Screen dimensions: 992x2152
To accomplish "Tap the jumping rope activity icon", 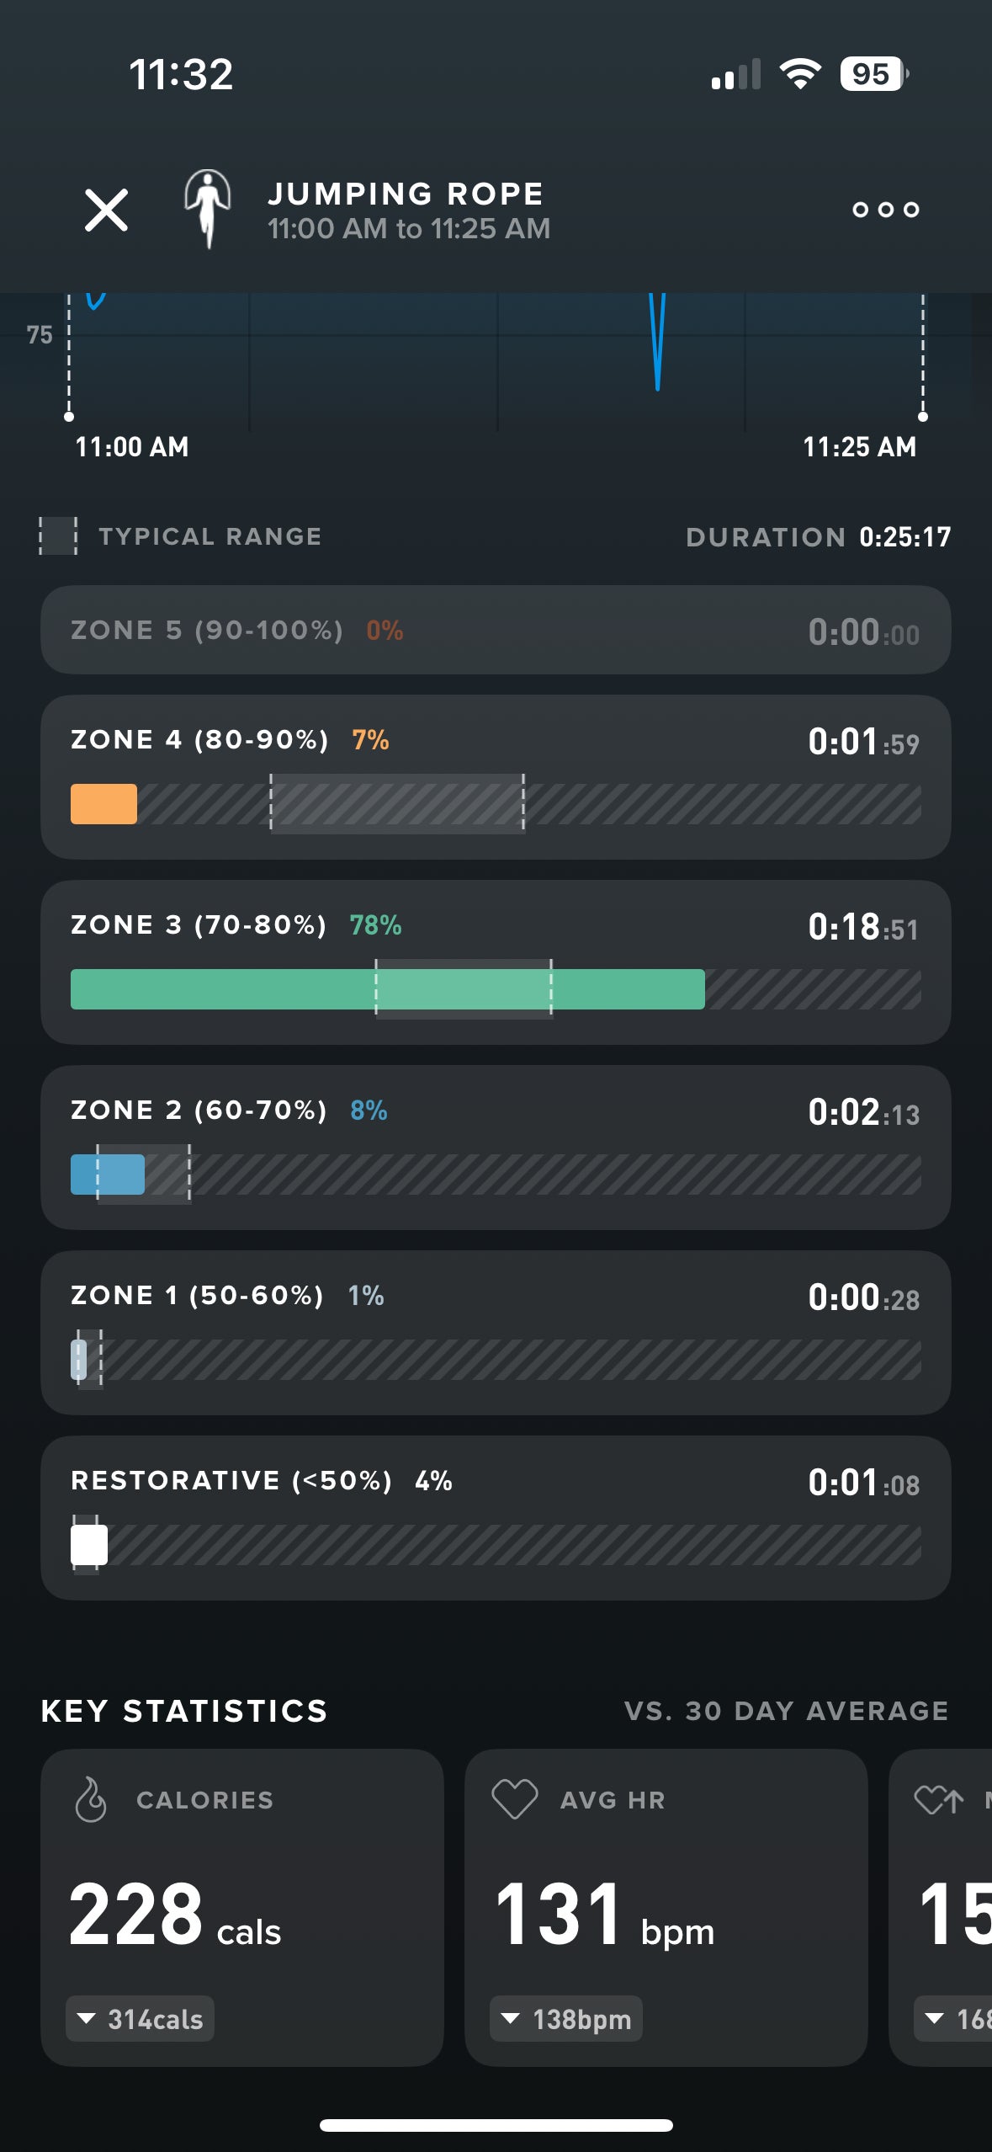I will coord(207,208).
